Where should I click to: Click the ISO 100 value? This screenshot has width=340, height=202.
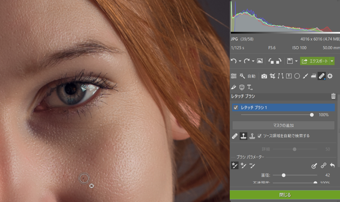click(299, 48)
